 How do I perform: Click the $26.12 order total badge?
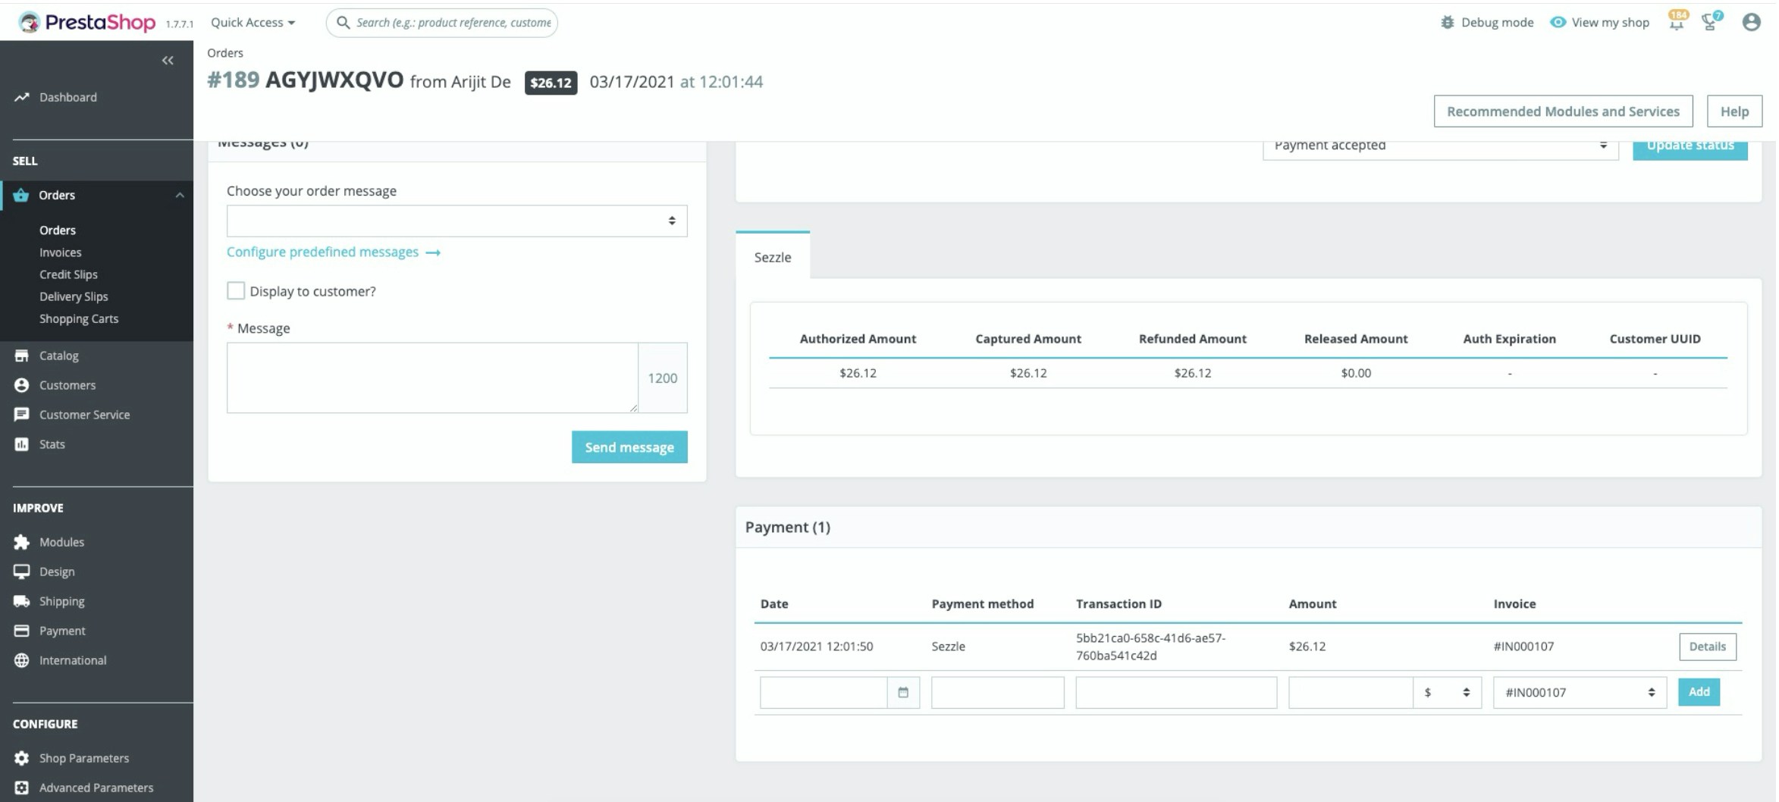click(551, 83)
